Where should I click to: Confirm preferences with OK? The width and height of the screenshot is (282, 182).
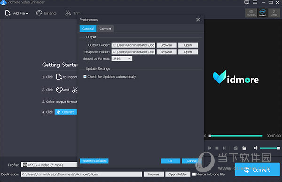click(x=171, y=161)
